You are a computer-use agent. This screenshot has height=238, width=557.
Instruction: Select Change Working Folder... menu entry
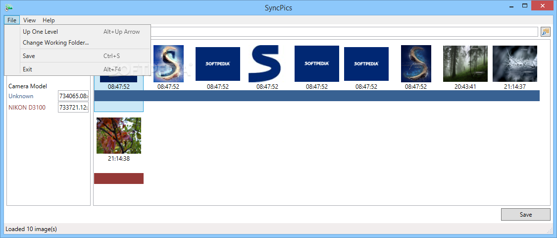78,43
